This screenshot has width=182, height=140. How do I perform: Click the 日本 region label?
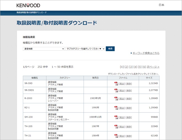(x=161, y=5)
